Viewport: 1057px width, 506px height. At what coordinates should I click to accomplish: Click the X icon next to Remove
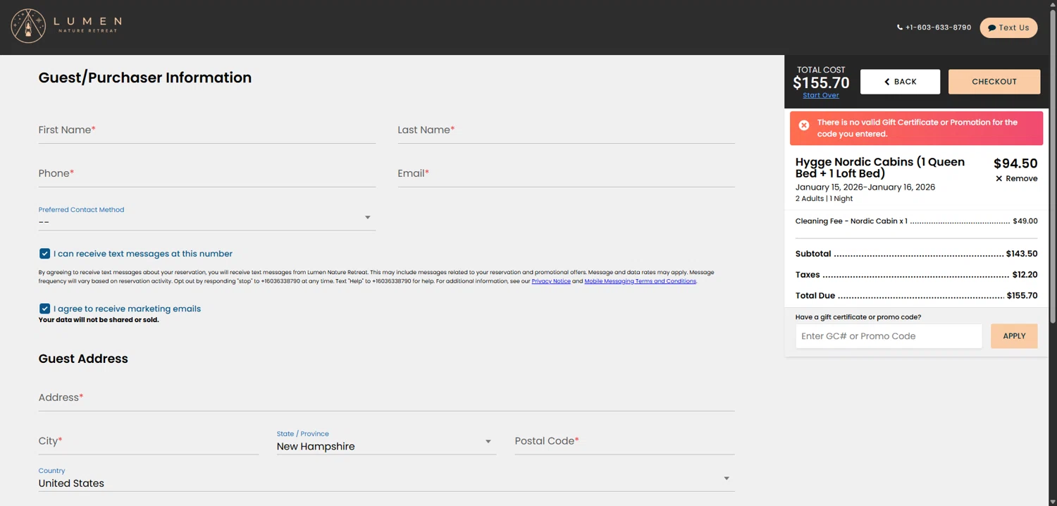pyautogui.click(x=999, y=178)
